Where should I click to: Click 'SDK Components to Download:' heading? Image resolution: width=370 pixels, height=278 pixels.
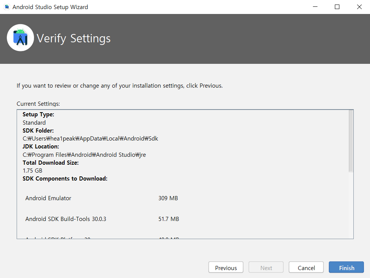coord(65,179)
